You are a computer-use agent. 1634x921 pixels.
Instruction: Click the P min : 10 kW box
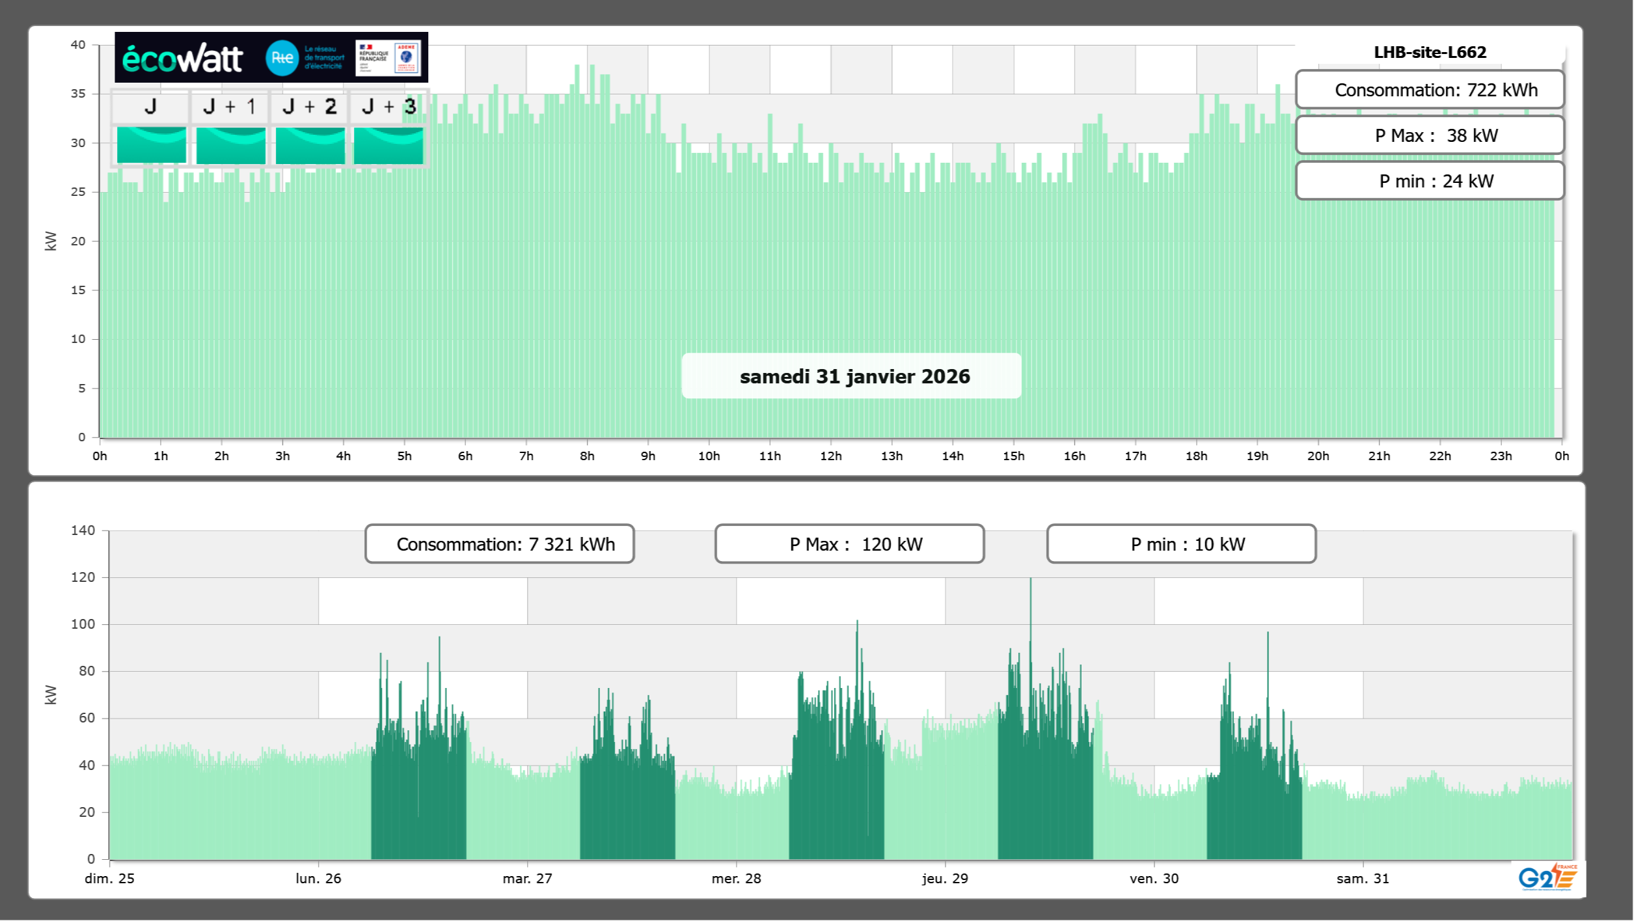click(x=1181, y=544)
